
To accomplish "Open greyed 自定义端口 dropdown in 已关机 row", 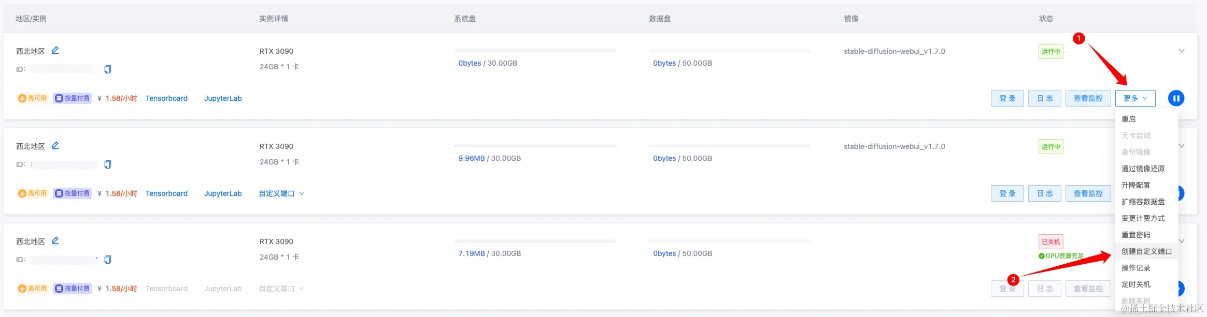I will (x=281, y=289).
